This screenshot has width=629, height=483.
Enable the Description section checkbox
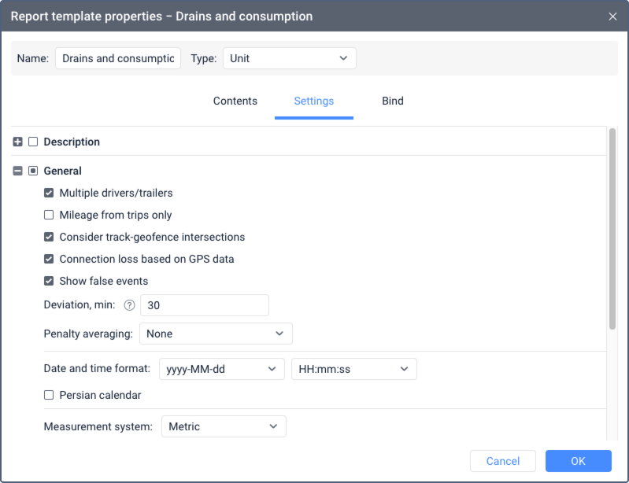point(33,142)
